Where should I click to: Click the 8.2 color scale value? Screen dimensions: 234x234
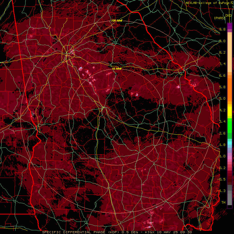pyautogui.click(x=222, y=52)
